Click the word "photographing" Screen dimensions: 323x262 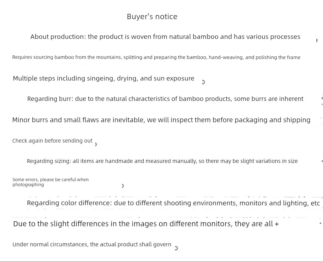28,185
